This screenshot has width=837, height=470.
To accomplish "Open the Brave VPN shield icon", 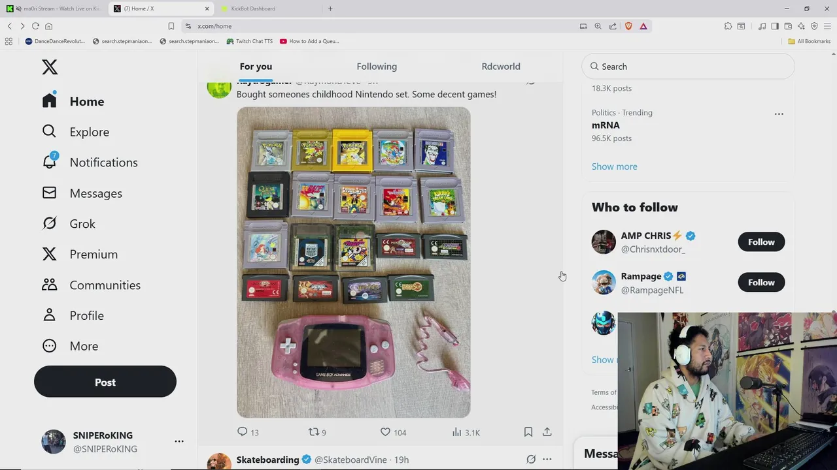I will click(814, 26).
